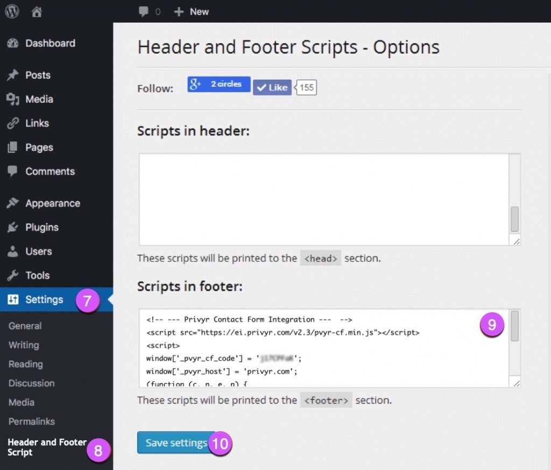Click New in the admin bar
Screen dimensions: 551x470
point(199,12)
